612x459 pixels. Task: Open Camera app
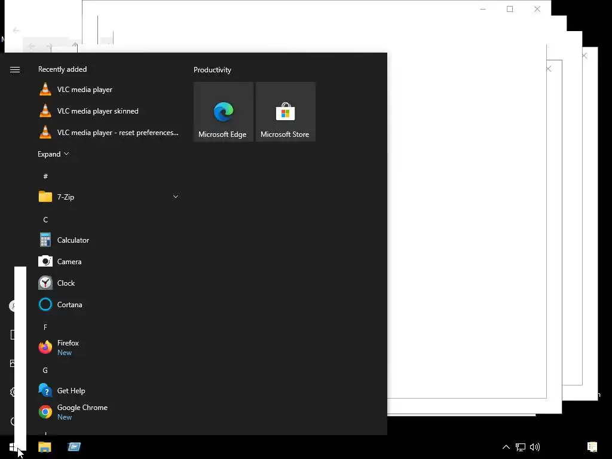pyautogui.click(x=109, y=262)
